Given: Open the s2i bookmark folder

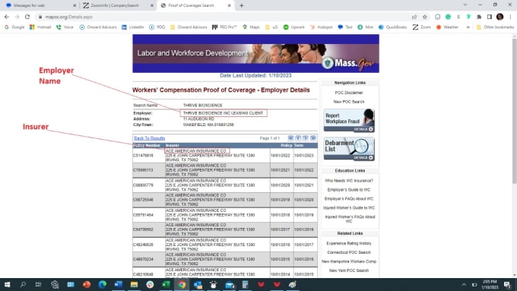Looking at the screenshot, I should 272,27.
